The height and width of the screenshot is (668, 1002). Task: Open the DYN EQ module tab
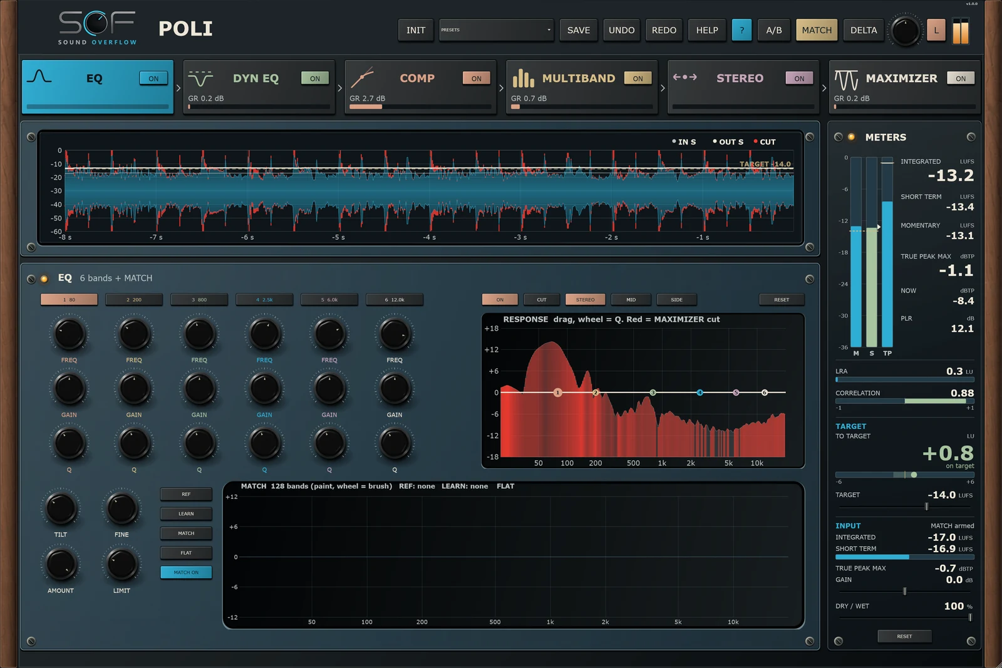(259, 87)
